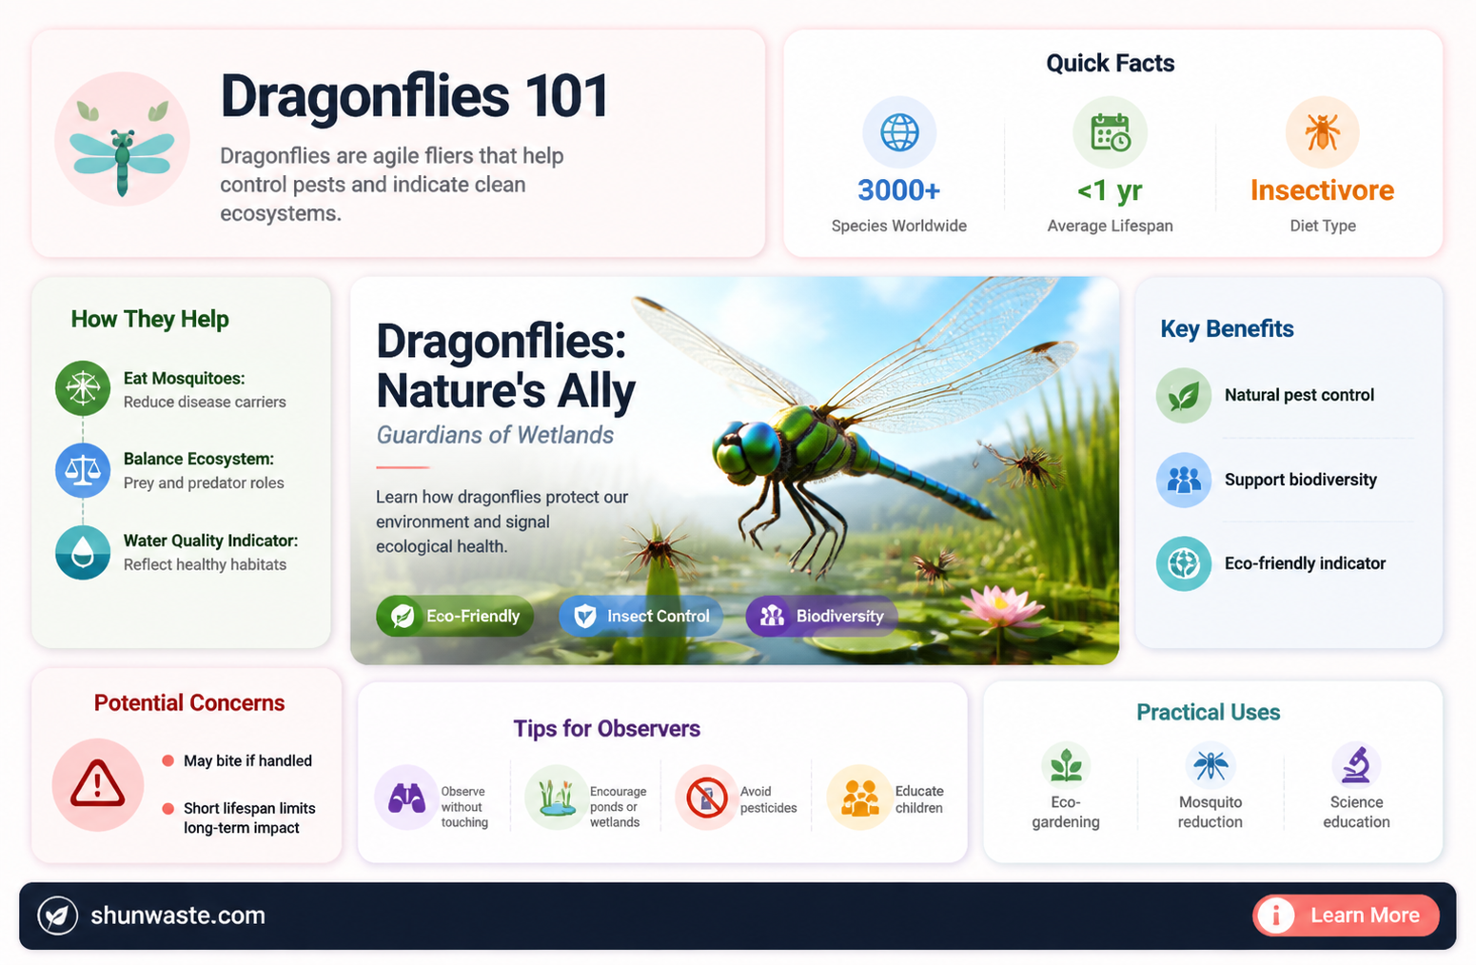Click the people icon for Support biodiversity
Image resolution: width=1476 pixels, height=965 pixels.
pos(1183,480)
